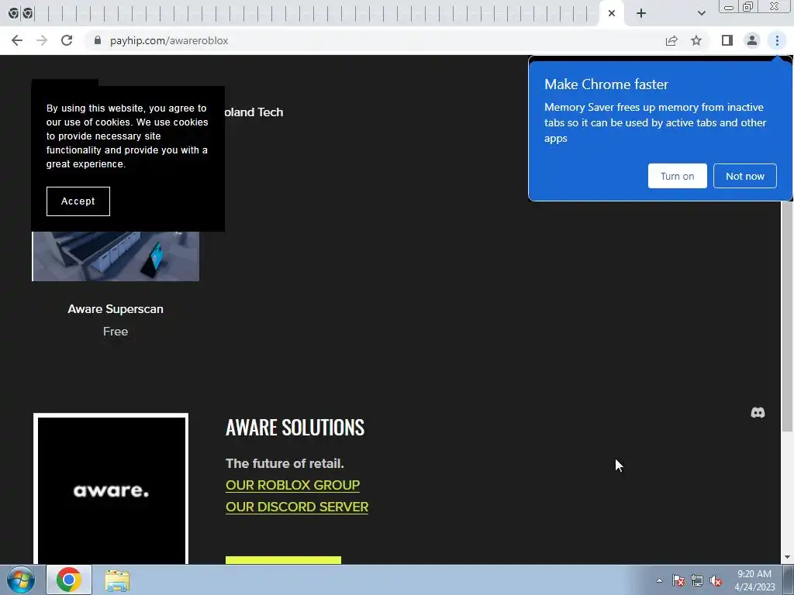Click the aware. logo image

point(111,490)
